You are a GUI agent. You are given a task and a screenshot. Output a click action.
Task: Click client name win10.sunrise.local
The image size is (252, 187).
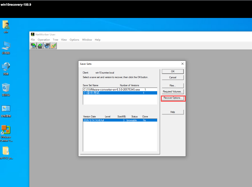[x=105, y=73]
